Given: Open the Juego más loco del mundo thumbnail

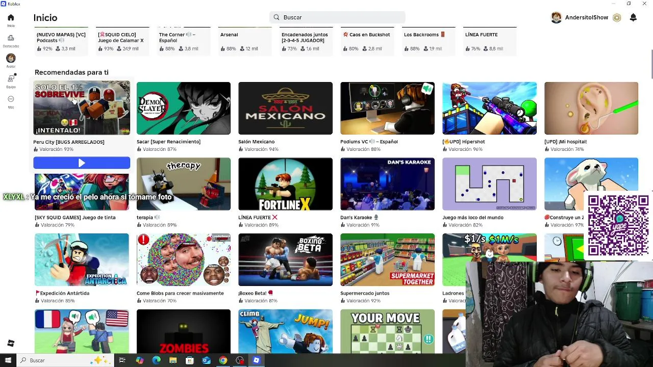Looking at the screenshot, I should (489, 184).
